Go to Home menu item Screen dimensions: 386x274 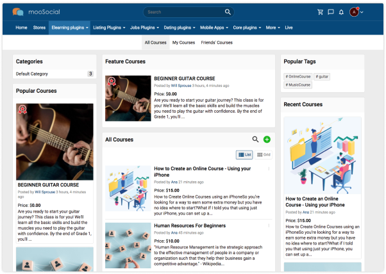click(21, 28)
